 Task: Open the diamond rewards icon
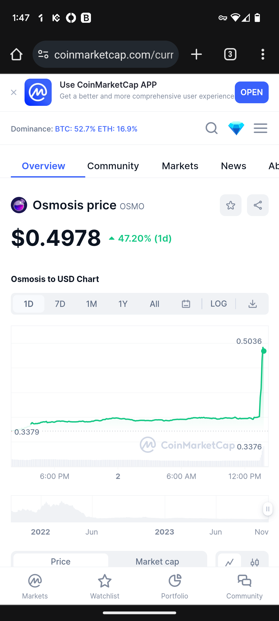pos(236,128)
